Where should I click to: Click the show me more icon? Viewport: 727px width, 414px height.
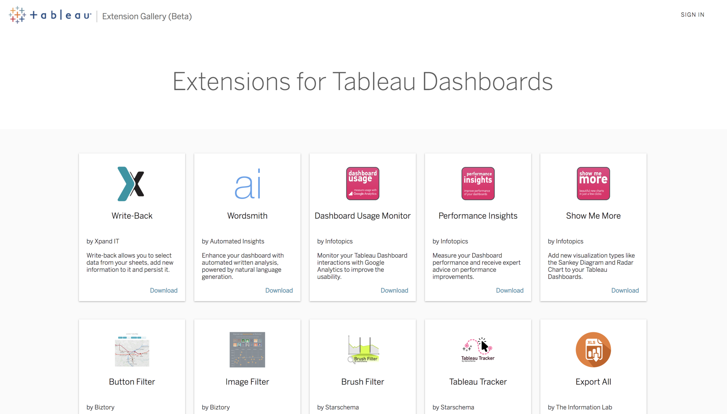click(593, 184)
